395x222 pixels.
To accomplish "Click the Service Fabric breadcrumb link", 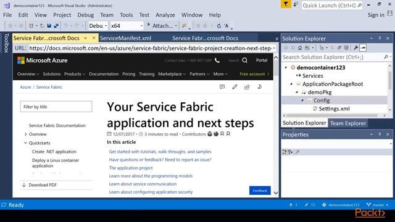I will 49,87.
